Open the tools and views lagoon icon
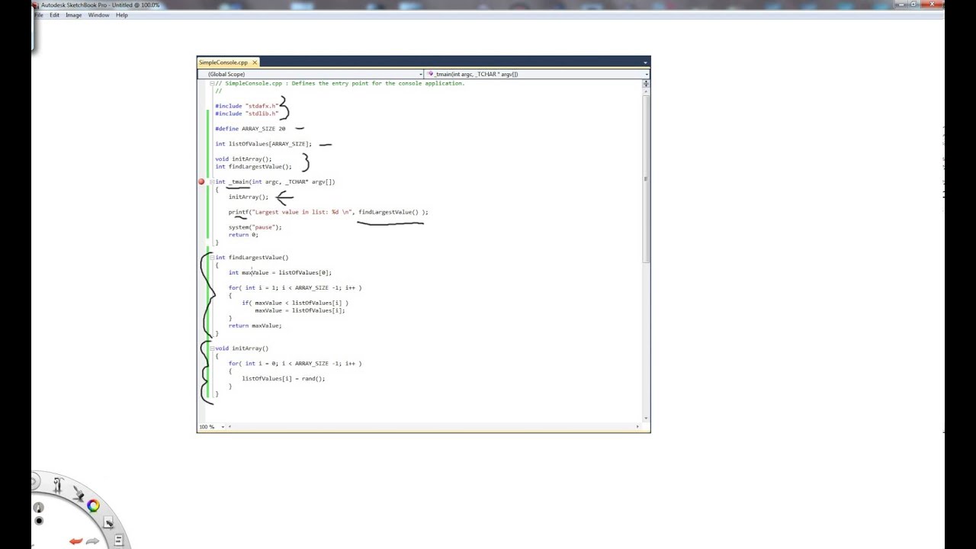976x549 pixels. tap(57, 485)
